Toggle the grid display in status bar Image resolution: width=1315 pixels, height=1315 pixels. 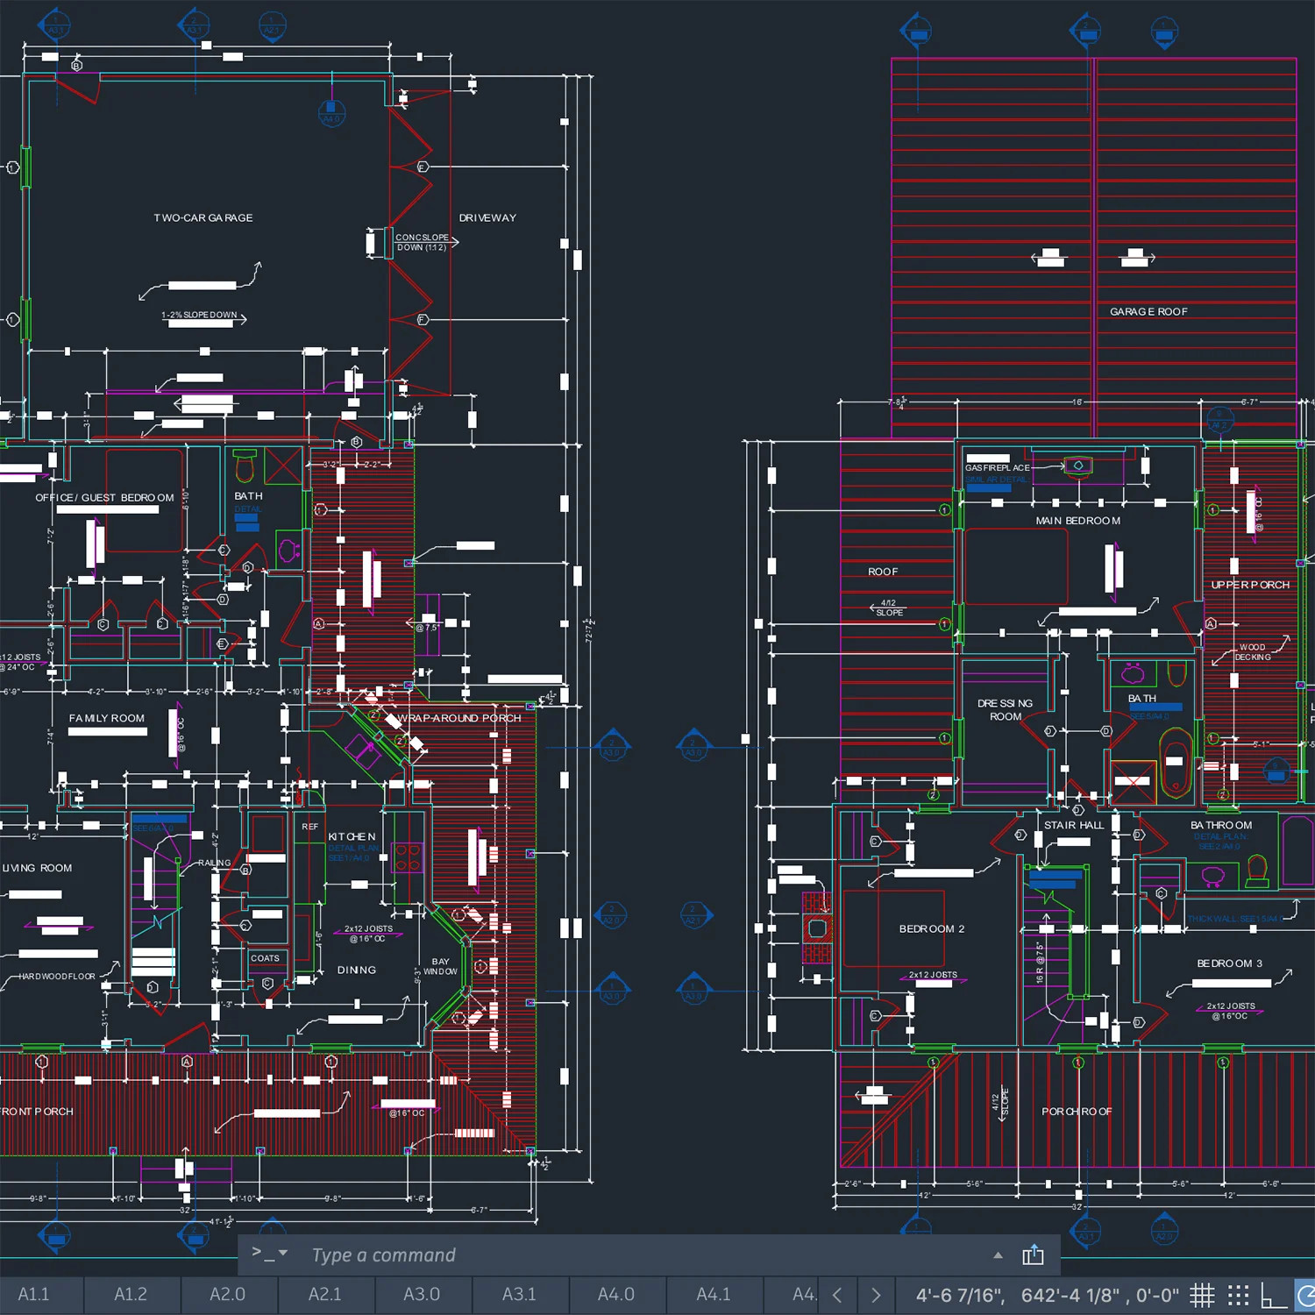pos(1202,1295)
